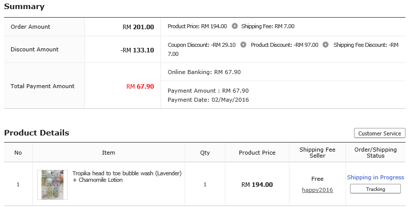Click the plus icon before Shipping Fee Discount
408x207 pixels.
(325, 45)
